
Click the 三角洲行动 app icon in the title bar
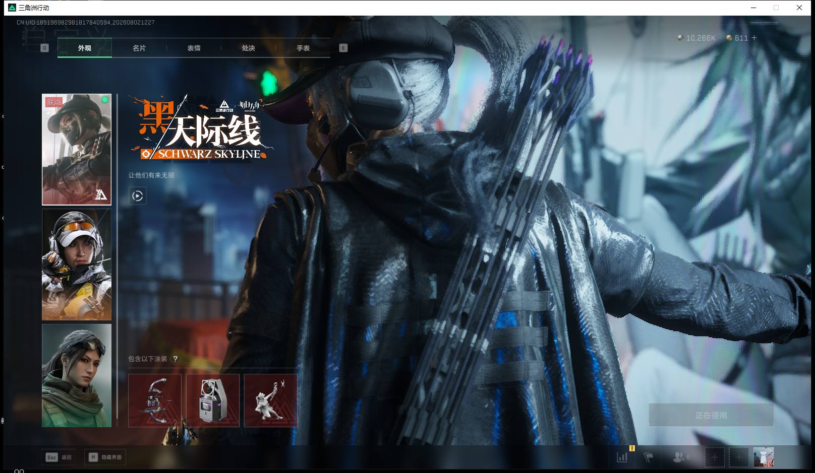click(x=12, y=8)
